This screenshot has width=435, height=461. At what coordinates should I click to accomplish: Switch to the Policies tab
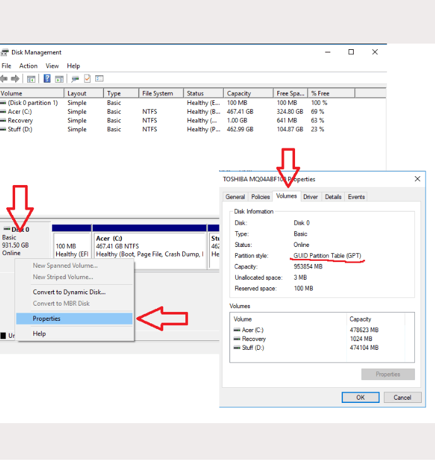(x=260, y=196)
